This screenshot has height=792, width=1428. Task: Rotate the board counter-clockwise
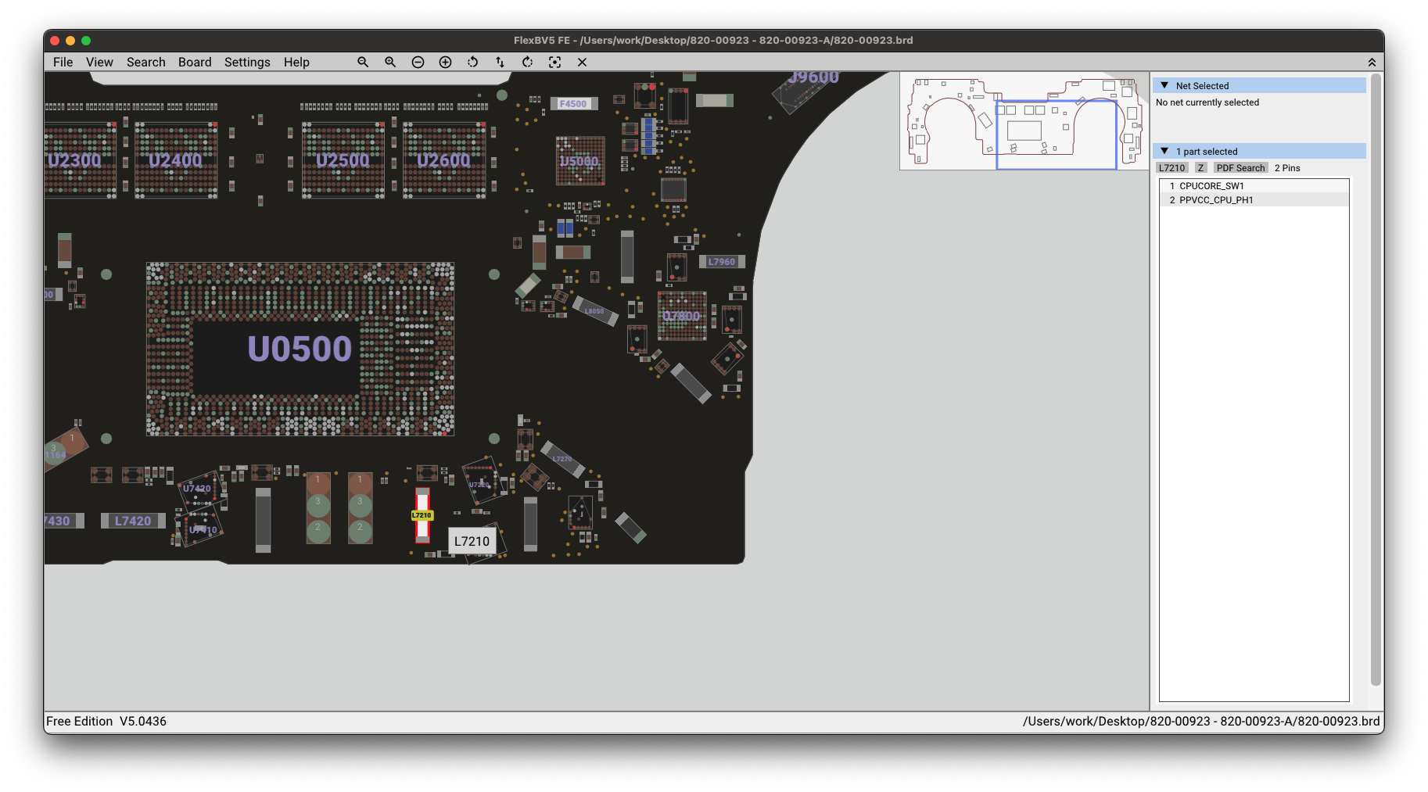click(472, 63)
